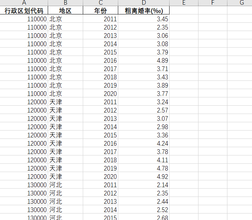The height and width of the screenshot is (220, 252).
Task: Select the 2.98 rate cell
Action: 144,127
